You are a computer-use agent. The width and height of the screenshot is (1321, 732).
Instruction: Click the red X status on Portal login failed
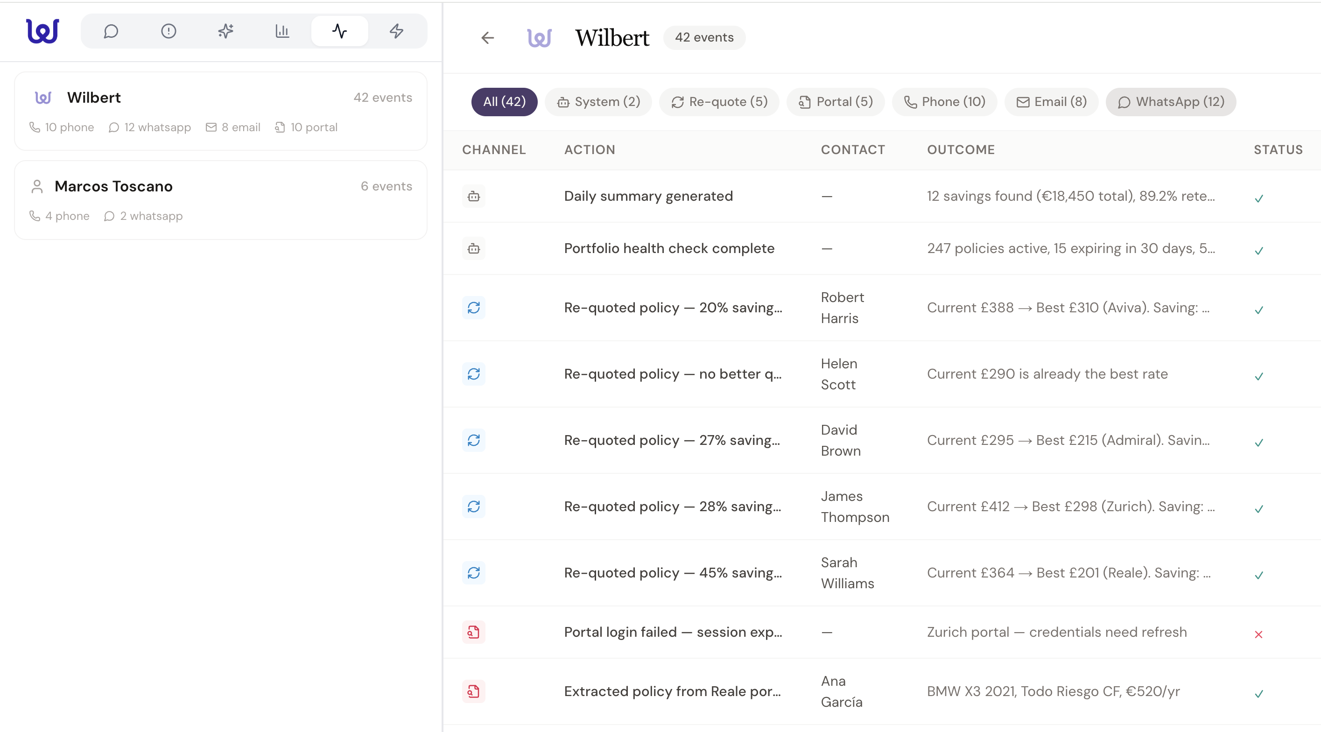pos(1259,634)
